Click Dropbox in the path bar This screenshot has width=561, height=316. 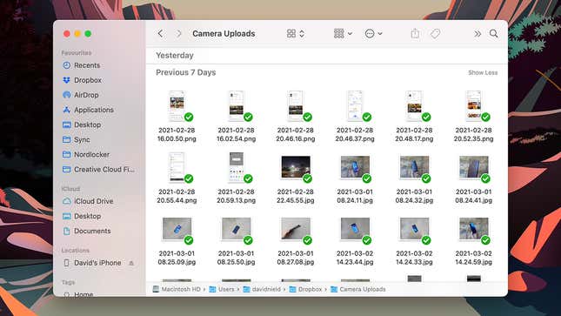pyautogui.click(x=305, y=289)
